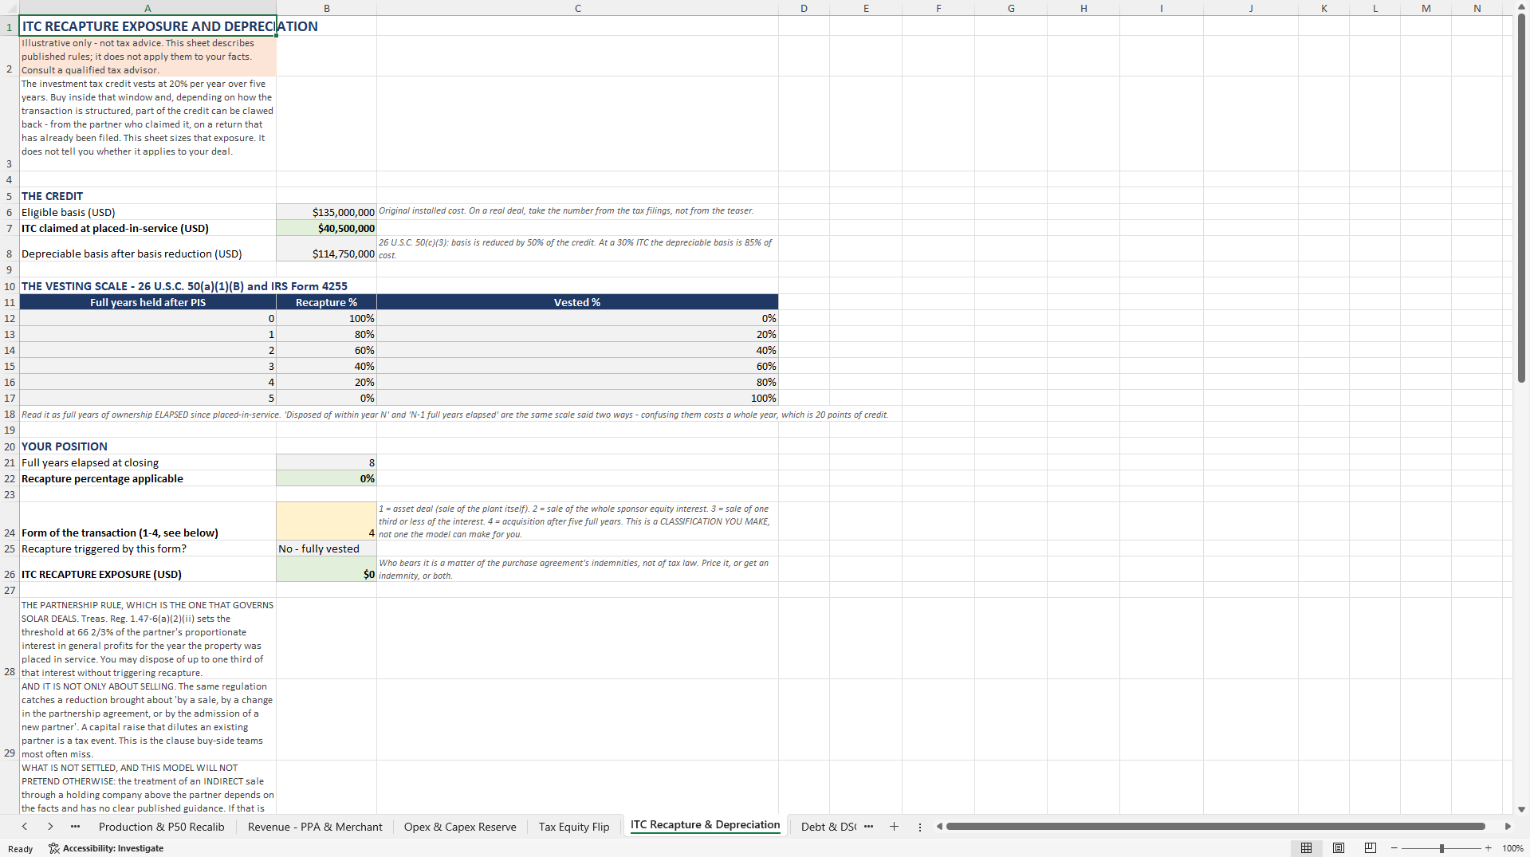Adjust the zoom slider handle

click(x=1442, y=848)
